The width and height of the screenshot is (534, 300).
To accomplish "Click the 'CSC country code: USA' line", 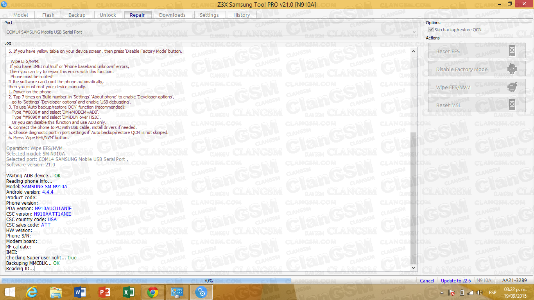I will pyautogui.click(x=31, y=220).
